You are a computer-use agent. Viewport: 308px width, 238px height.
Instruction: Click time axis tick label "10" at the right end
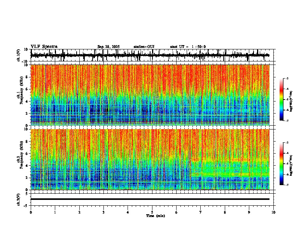pyautogui.click(x=273, y=212)
